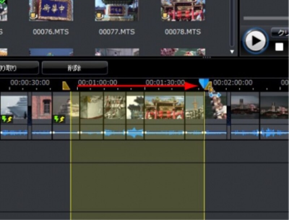Click the preview seek slider bar
Screen dimensions: 289x220
tap(266, 18)
